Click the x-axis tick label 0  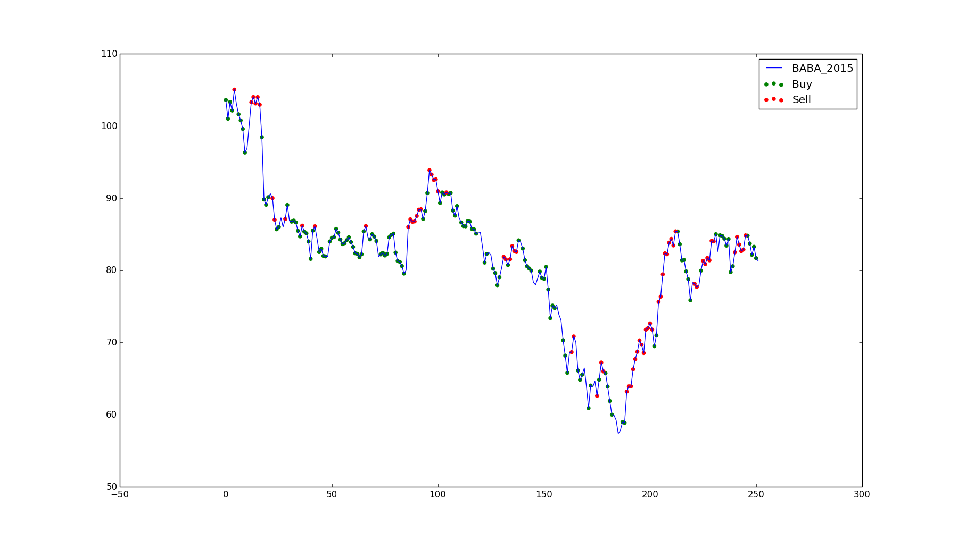[x=226, y=495]
